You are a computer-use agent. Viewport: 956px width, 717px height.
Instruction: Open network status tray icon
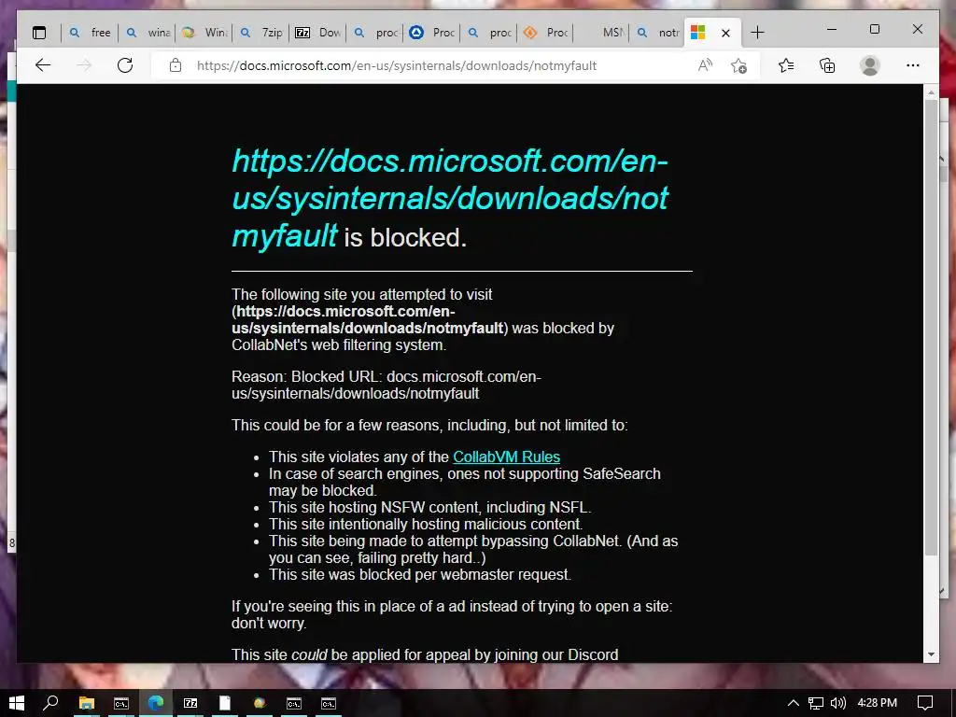816,703
